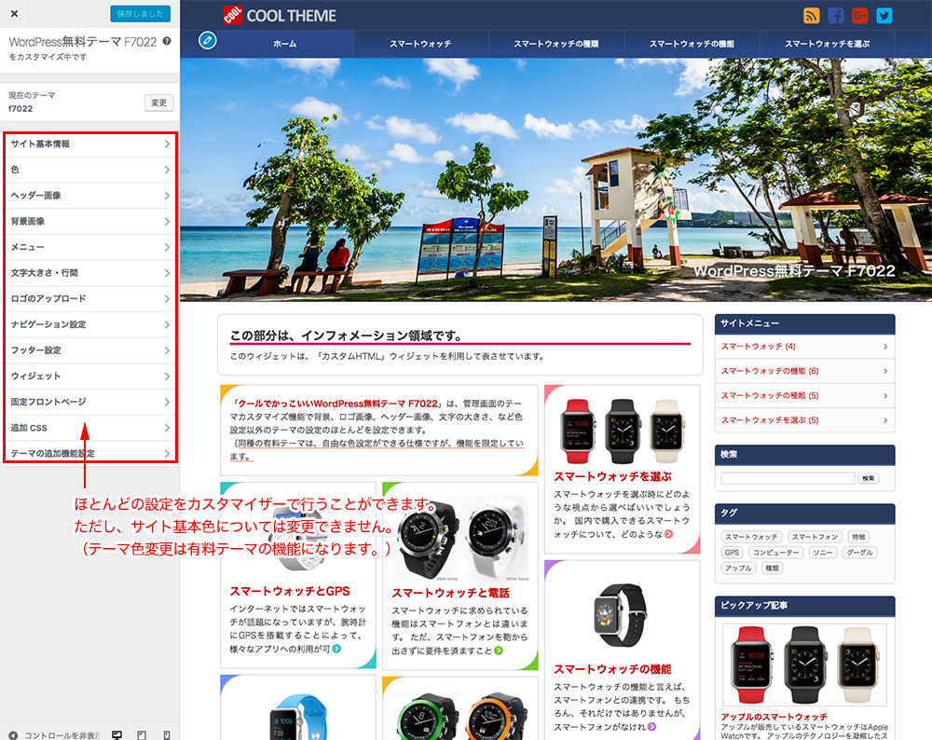Select ホーム in the navigation bar
The height and width of the screenshot is (740, 932).
pos(285,44)
